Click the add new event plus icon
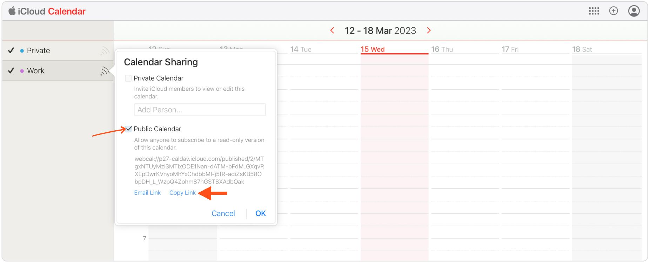 [x=614, y=11]
